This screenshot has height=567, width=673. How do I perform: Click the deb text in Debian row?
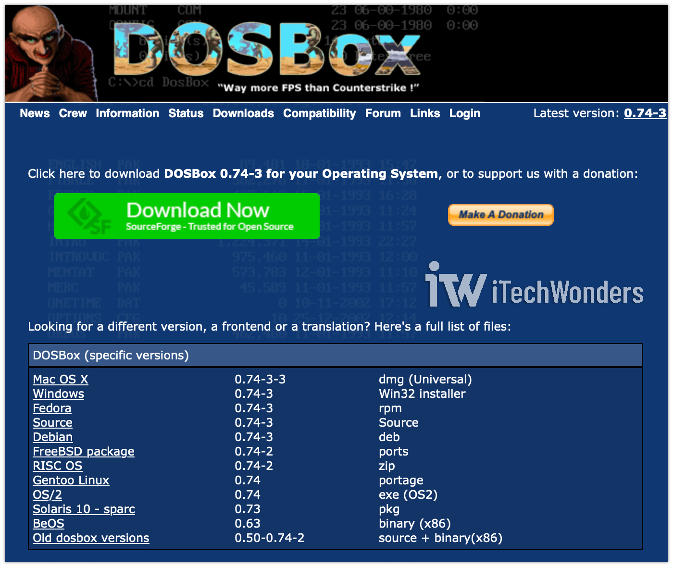pos(389,437)
